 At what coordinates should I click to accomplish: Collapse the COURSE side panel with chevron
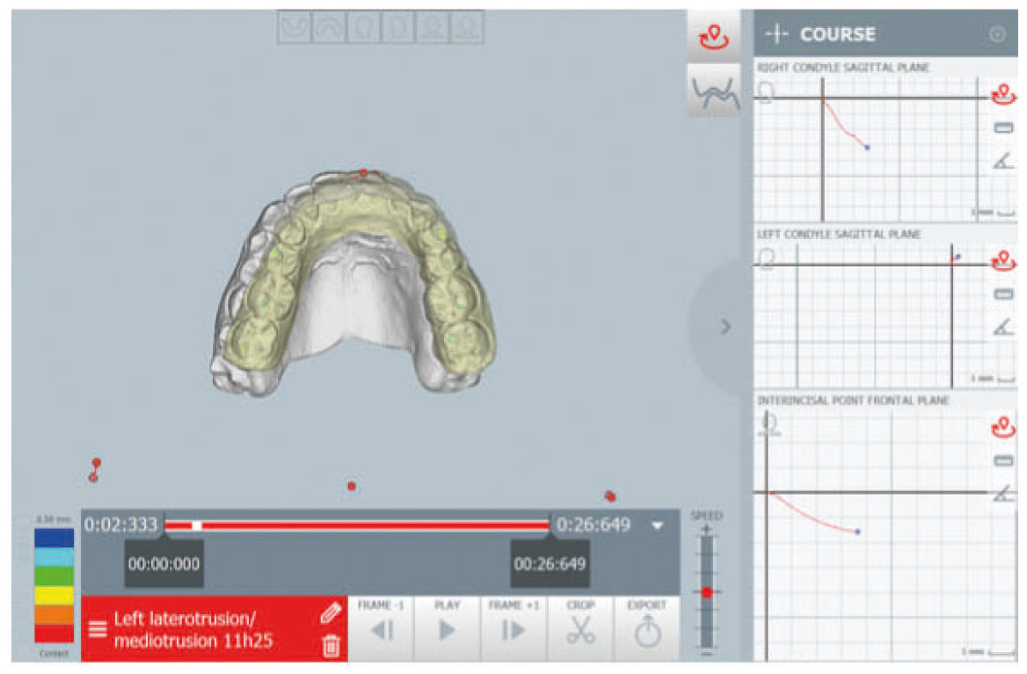pos(725,327)
